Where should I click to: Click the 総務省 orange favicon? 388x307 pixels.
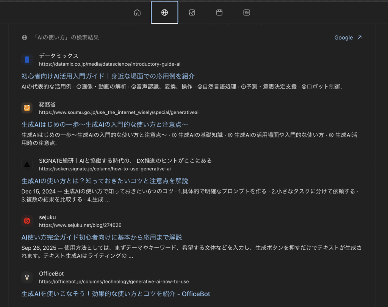pyautogui.click(x=27, y=108)
